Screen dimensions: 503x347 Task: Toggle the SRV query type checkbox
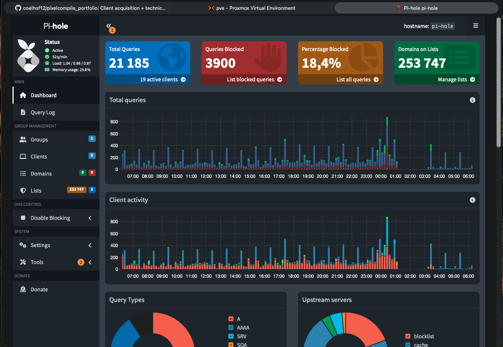pyautogui.click(x=231, y=336)
